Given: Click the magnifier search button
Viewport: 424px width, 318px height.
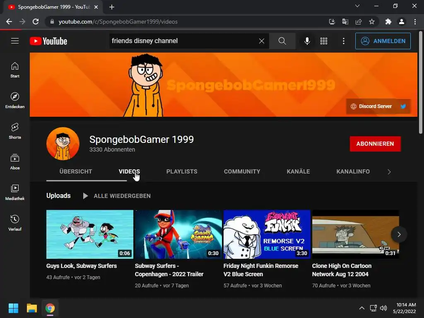Looking at the screenshot, I should pyautogui.click(x=282, y=41).
